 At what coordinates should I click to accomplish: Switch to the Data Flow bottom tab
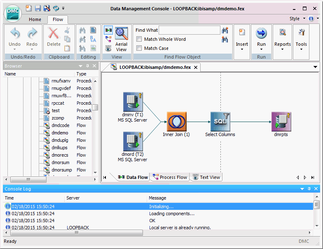(x=133, y=177)
